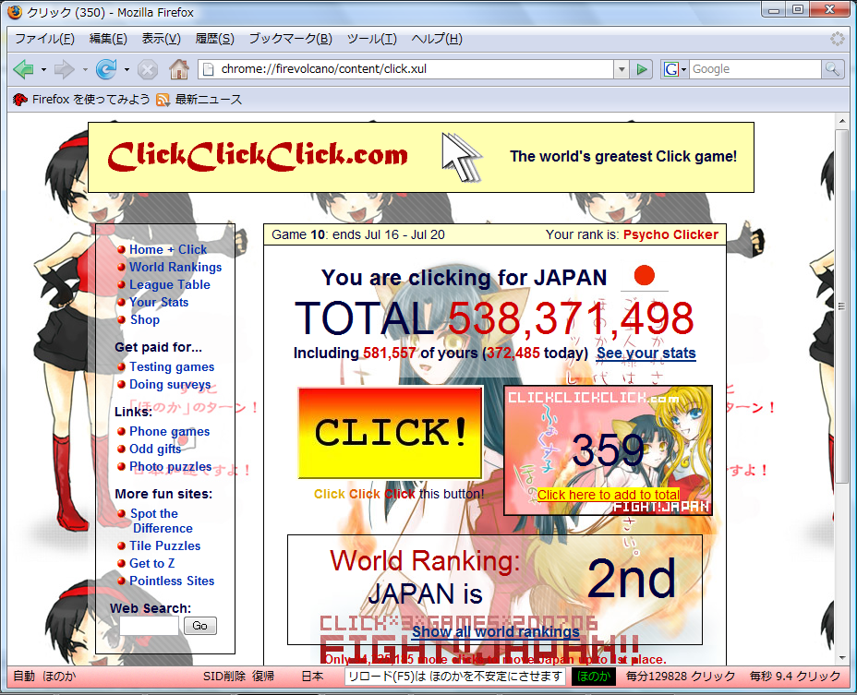Open the Photo puzzles link
This screenshot has width=857, height=695.
[x=171, y=467]
